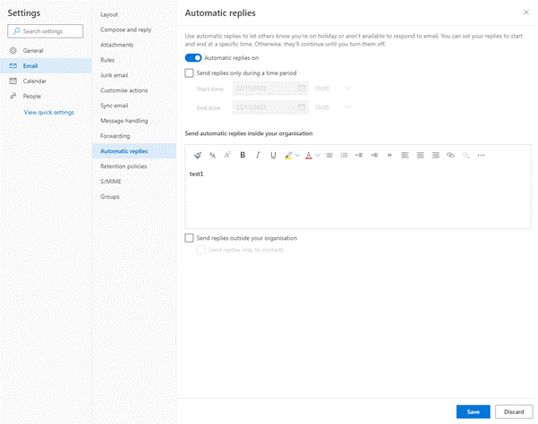Click the Save button
This screenshot has height=424, width=538.
[473, 411]
